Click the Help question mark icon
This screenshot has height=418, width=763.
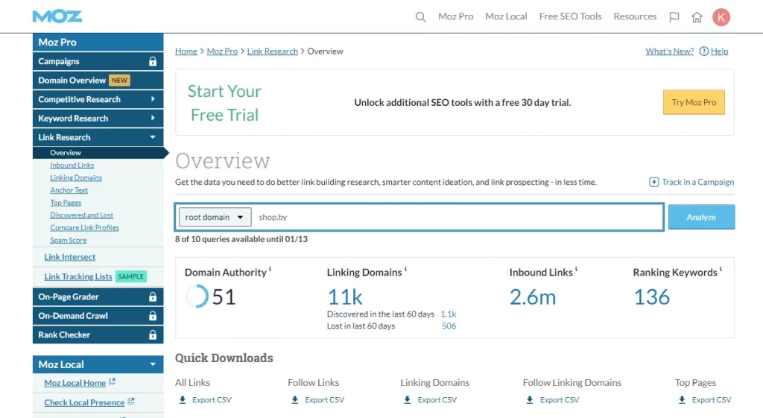pyautogui.click(x=703, y=51)
